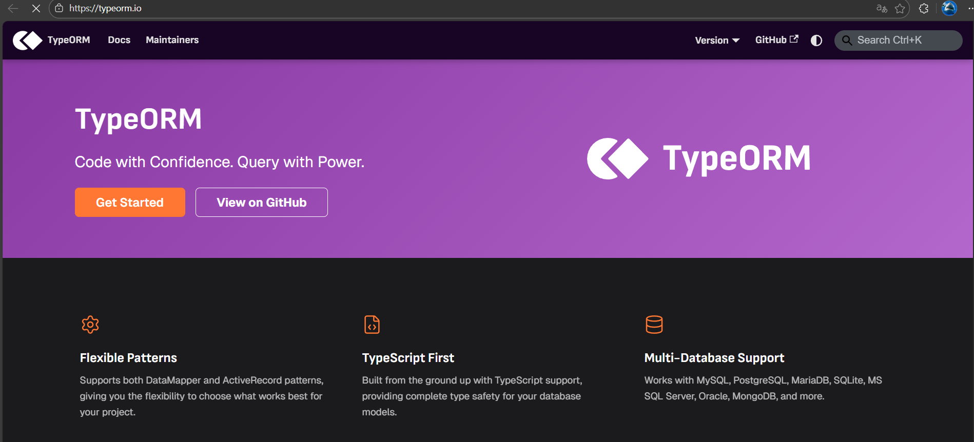Click the Flexible Patterns gear icon
Image resolution: width=974 pixels, height=442 pixels.
pyautogui.click(x=90, y=325)
